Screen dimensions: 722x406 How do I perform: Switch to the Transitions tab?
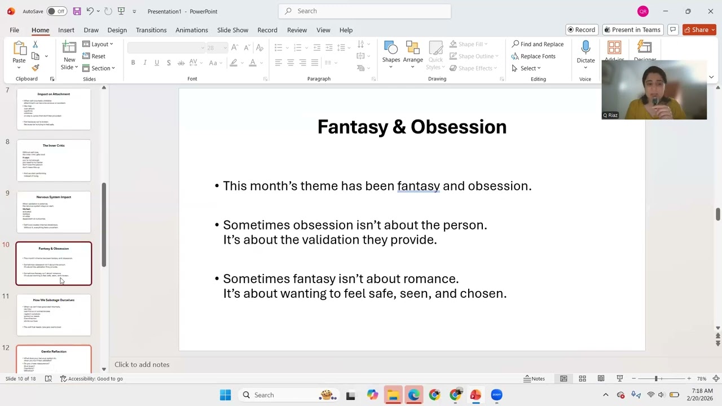151,30
